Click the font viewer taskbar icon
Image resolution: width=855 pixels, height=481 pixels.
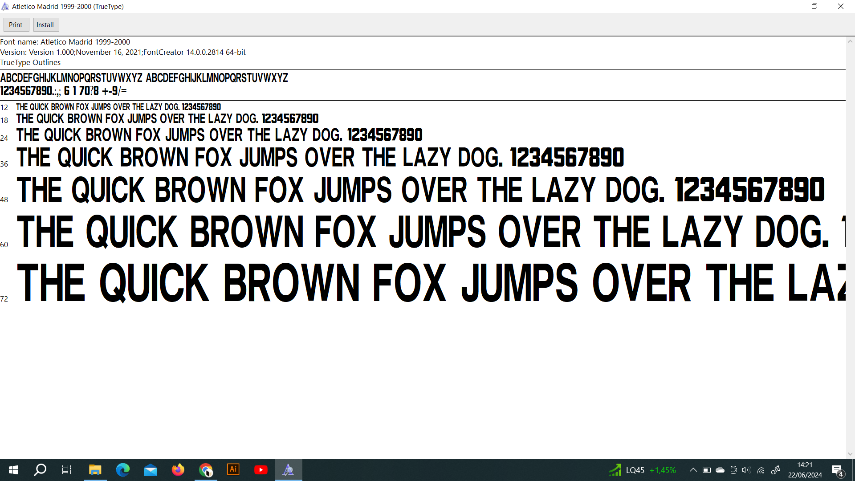(289, 470)
